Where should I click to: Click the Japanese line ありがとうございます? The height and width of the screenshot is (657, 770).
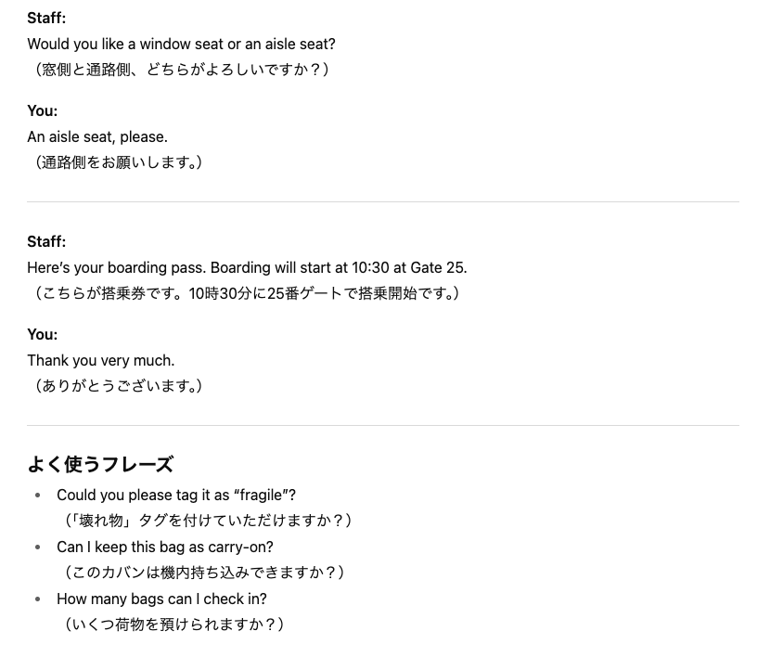[x=118, y=386]
